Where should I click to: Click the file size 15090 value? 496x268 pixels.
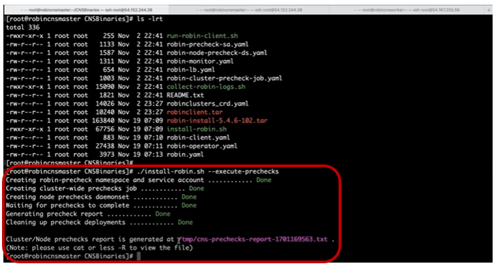coord(105,87)
